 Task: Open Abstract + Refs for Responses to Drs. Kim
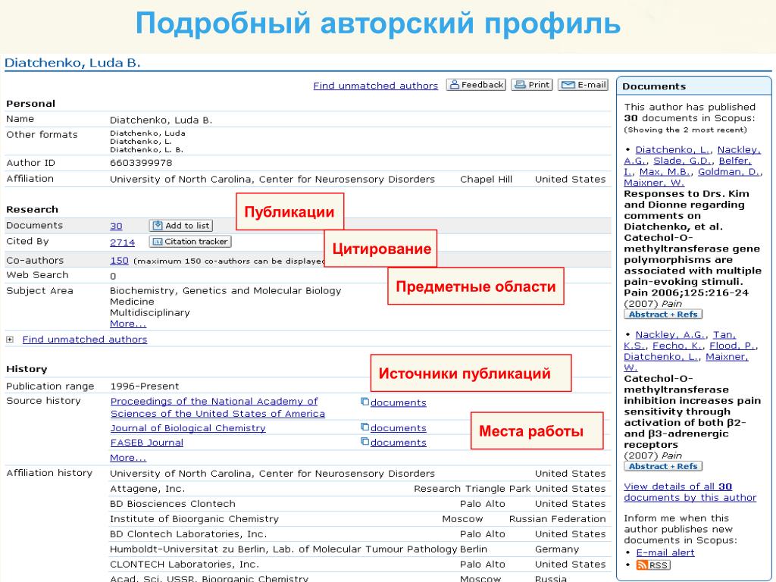coord(663,314)
